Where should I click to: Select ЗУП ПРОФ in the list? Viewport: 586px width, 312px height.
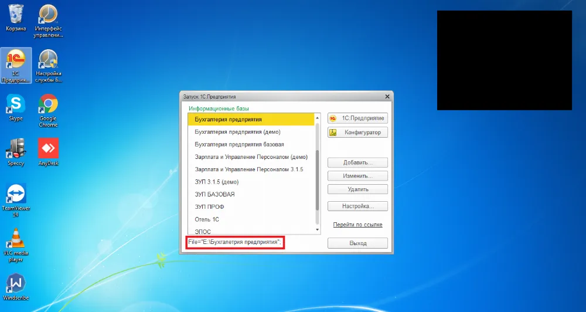click(251, 207)
